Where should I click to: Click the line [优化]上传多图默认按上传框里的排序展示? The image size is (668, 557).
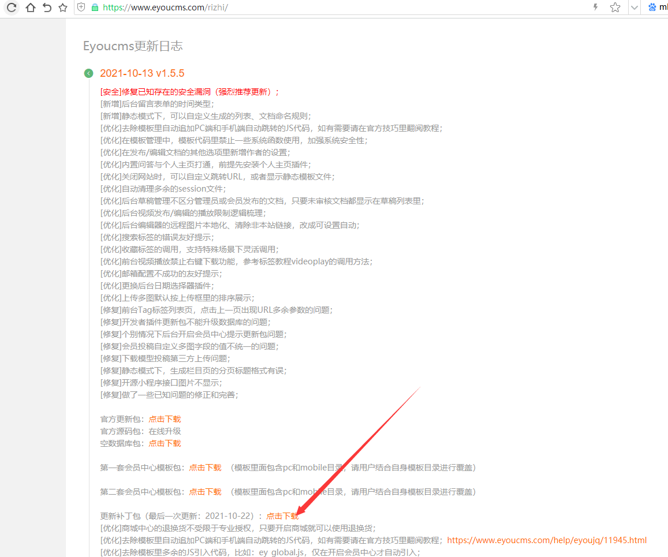pyautogui.click(x=177, y=298)
